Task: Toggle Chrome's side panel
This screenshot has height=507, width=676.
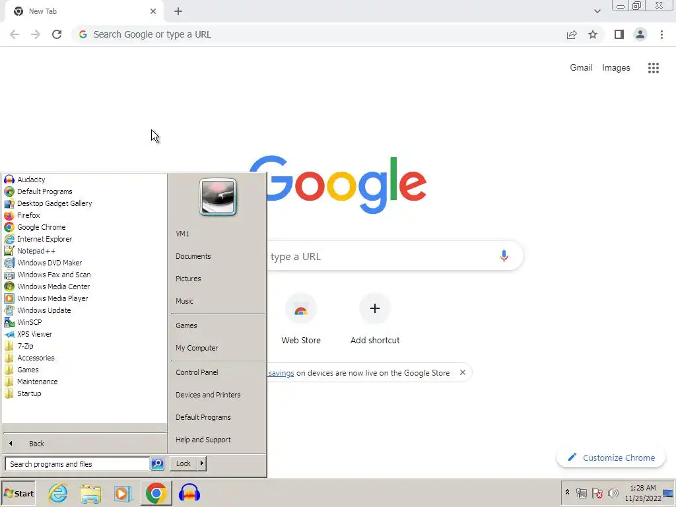Action: coord(619,34)
